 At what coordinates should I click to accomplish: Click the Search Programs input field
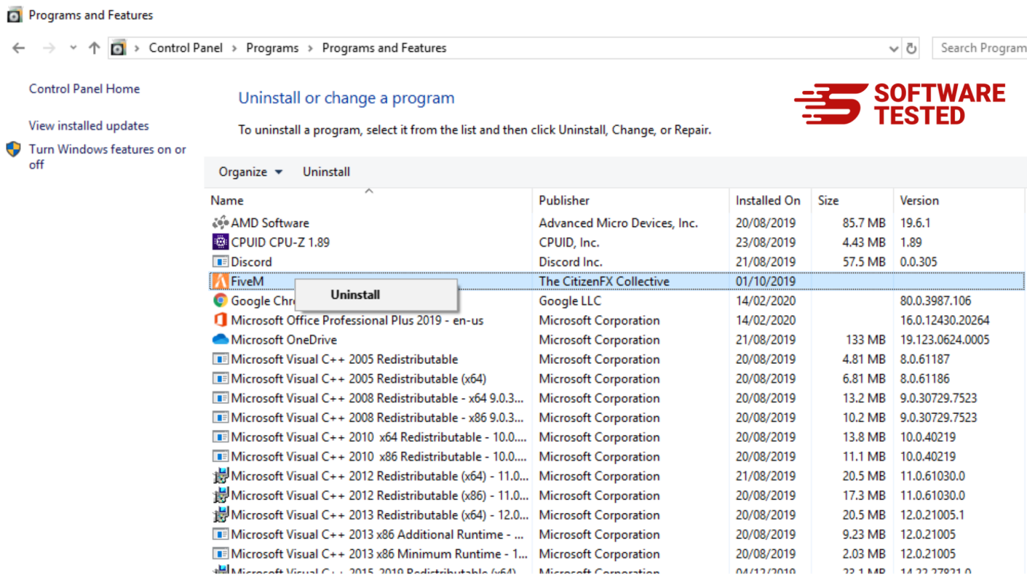[x=980, y=48]
